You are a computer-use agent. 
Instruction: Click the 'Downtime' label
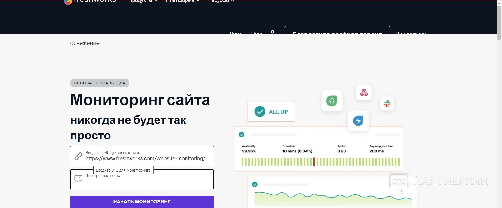coord(289,146)
